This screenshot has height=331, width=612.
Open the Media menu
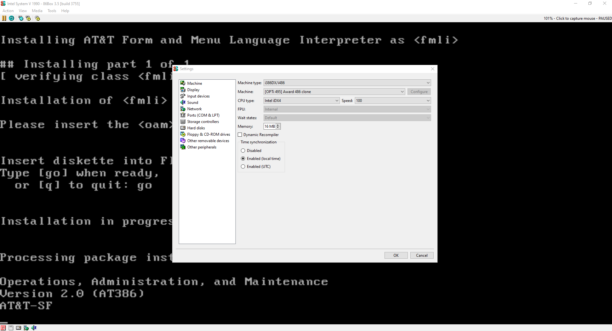pos(37,11)
